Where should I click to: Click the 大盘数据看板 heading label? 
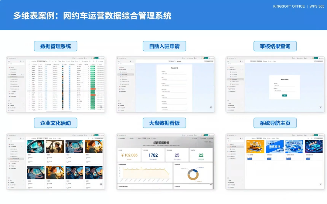click(164, 123)
